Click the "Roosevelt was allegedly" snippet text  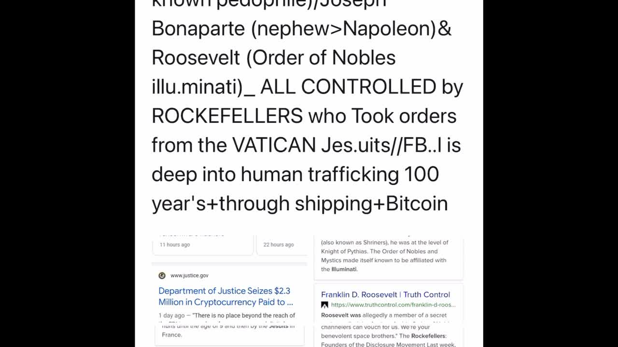[384, 315]
